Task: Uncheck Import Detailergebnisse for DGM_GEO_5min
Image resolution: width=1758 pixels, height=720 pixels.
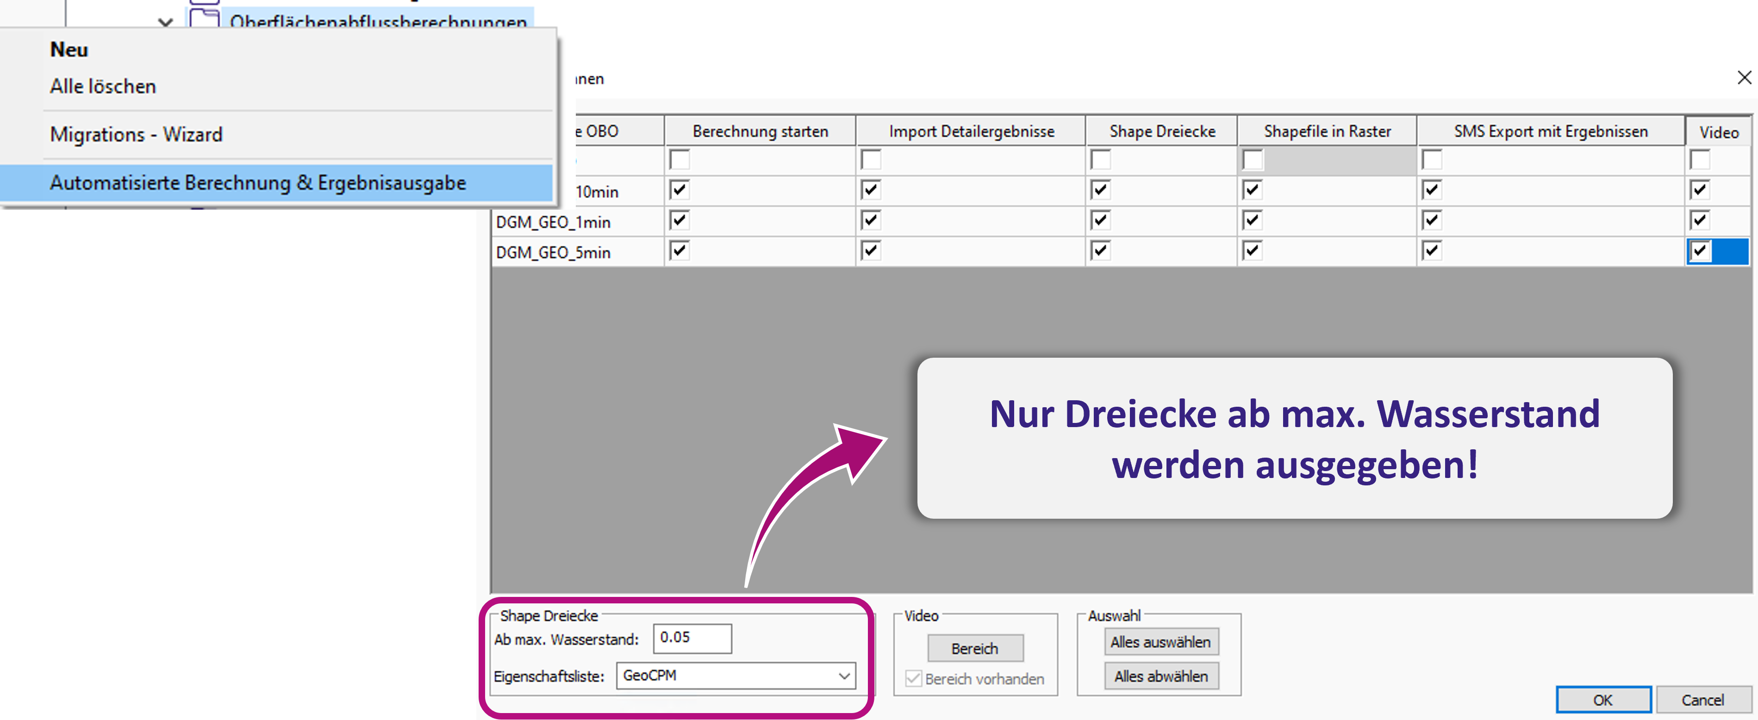Action: 870,251
